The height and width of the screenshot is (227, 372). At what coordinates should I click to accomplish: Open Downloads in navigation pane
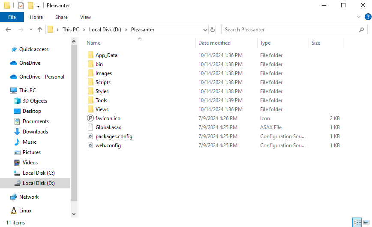35,132
